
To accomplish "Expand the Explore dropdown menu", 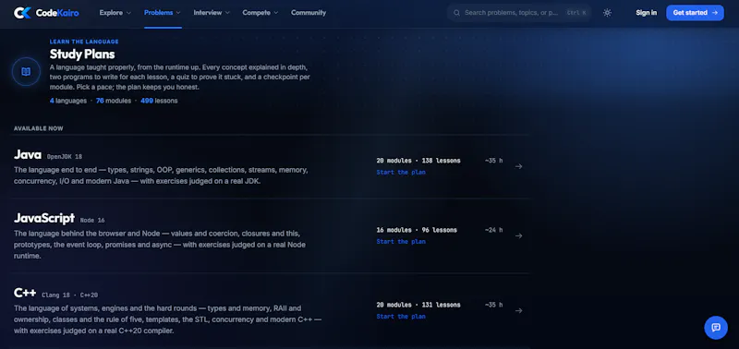I will (115, 13).
